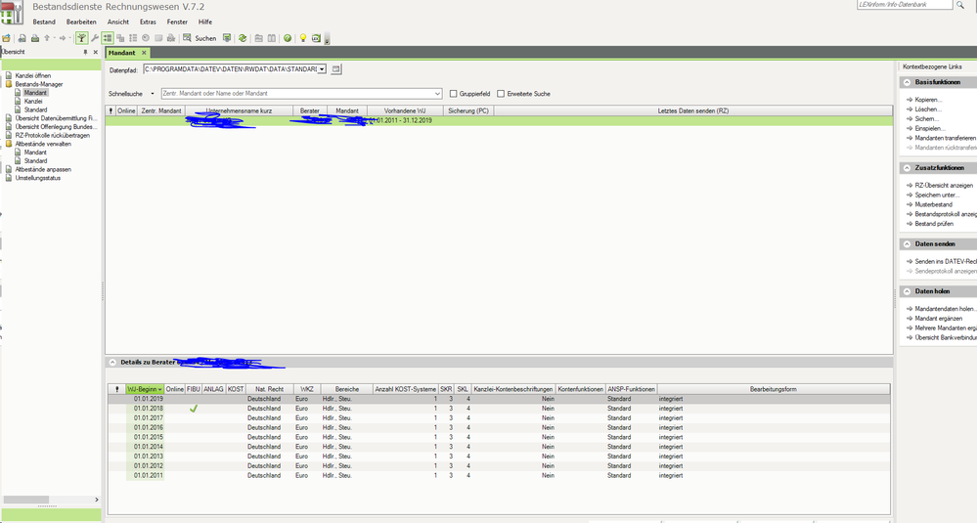Screen dimensions: 977x523
Task: Close the Mandant tab
Action: [144, 53]
